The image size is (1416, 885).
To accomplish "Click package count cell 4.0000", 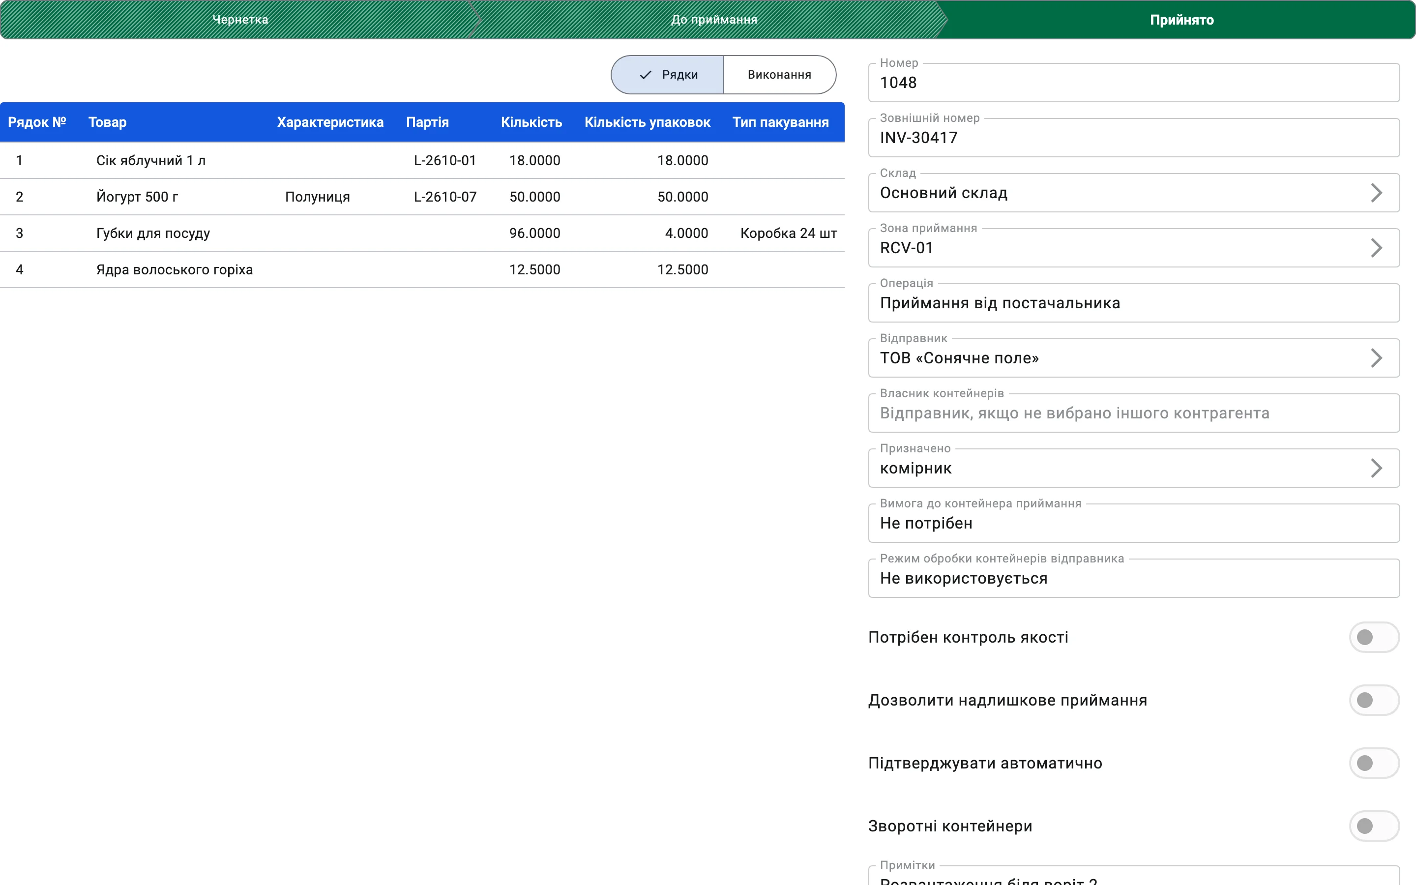I will [x=686, y=233].
